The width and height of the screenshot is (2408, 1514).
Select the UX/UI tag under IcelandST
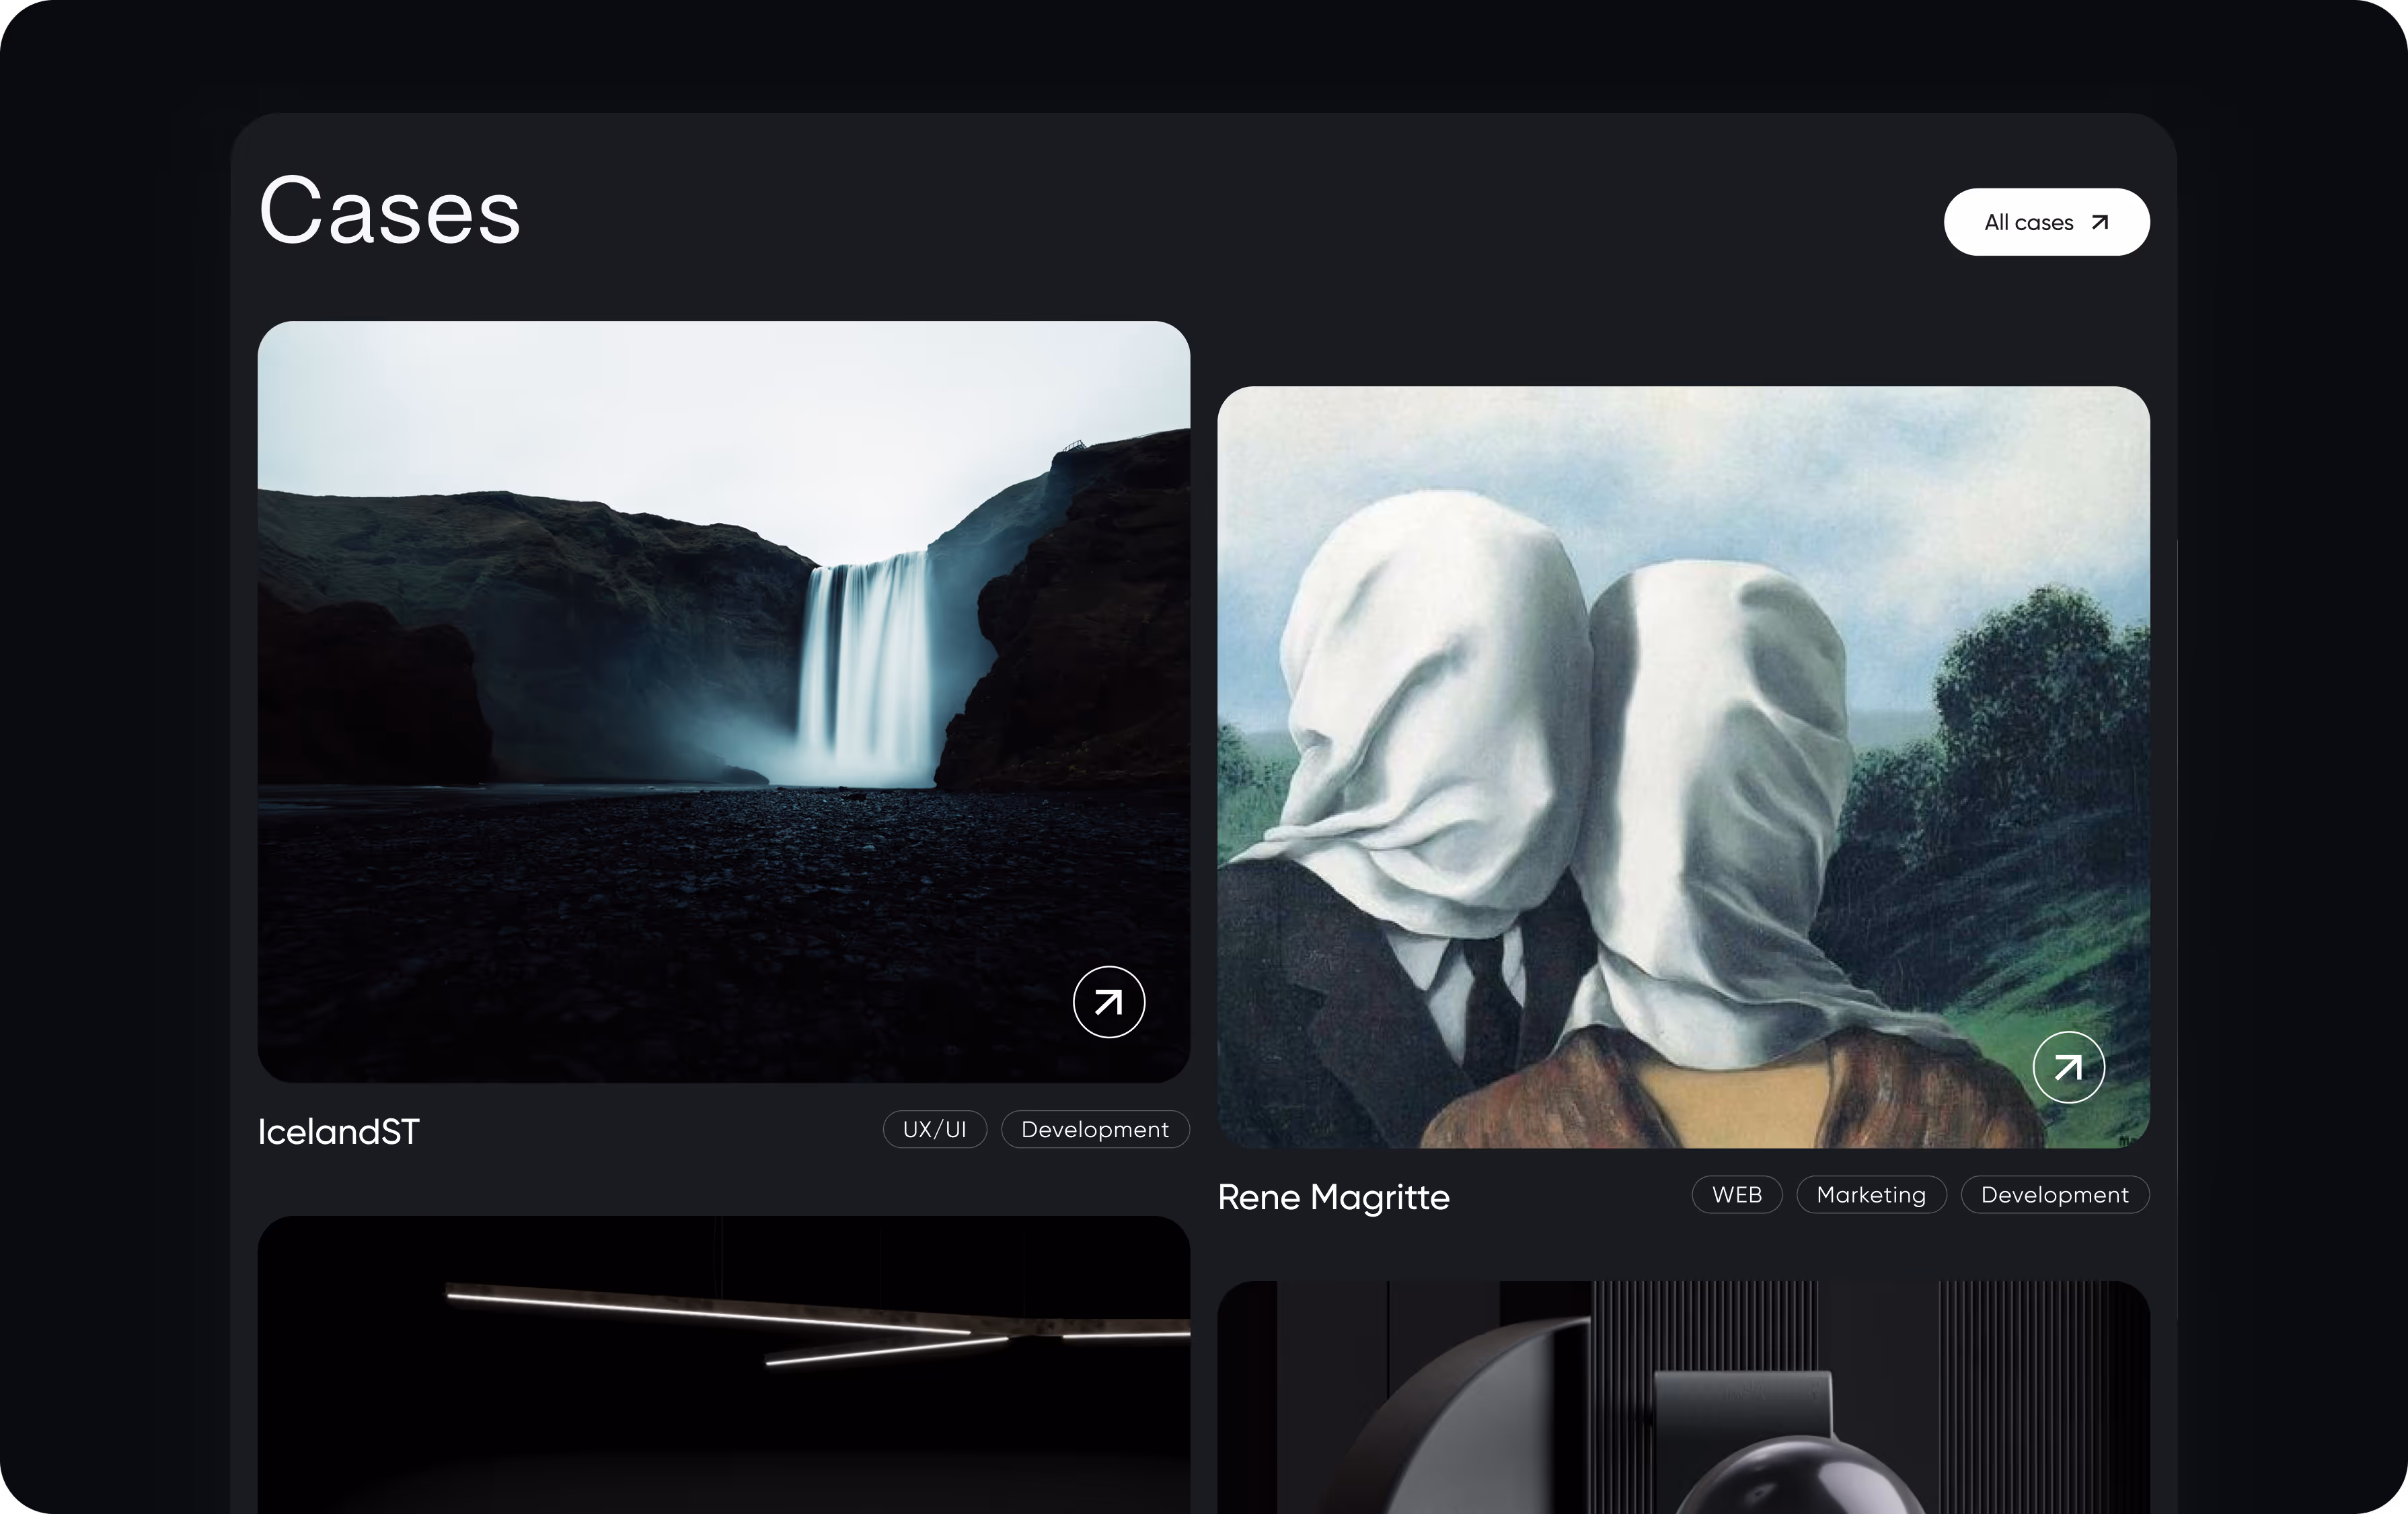coord(935,1130)
